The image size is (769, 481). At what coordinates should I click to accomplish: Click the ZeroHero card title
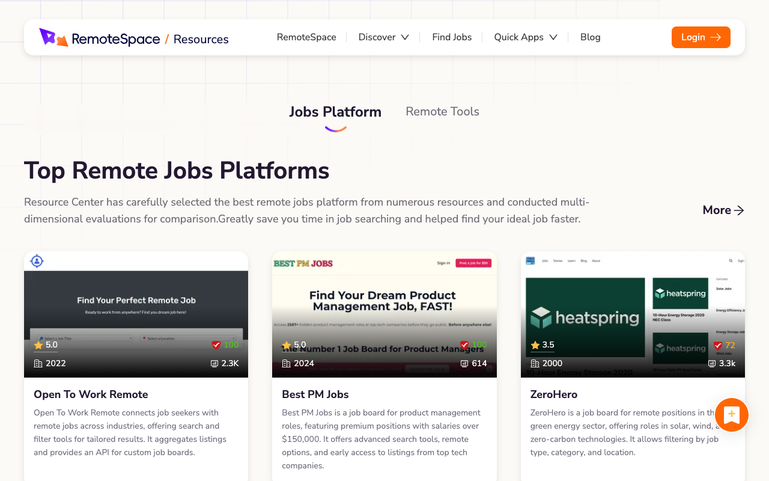[554, 394]
